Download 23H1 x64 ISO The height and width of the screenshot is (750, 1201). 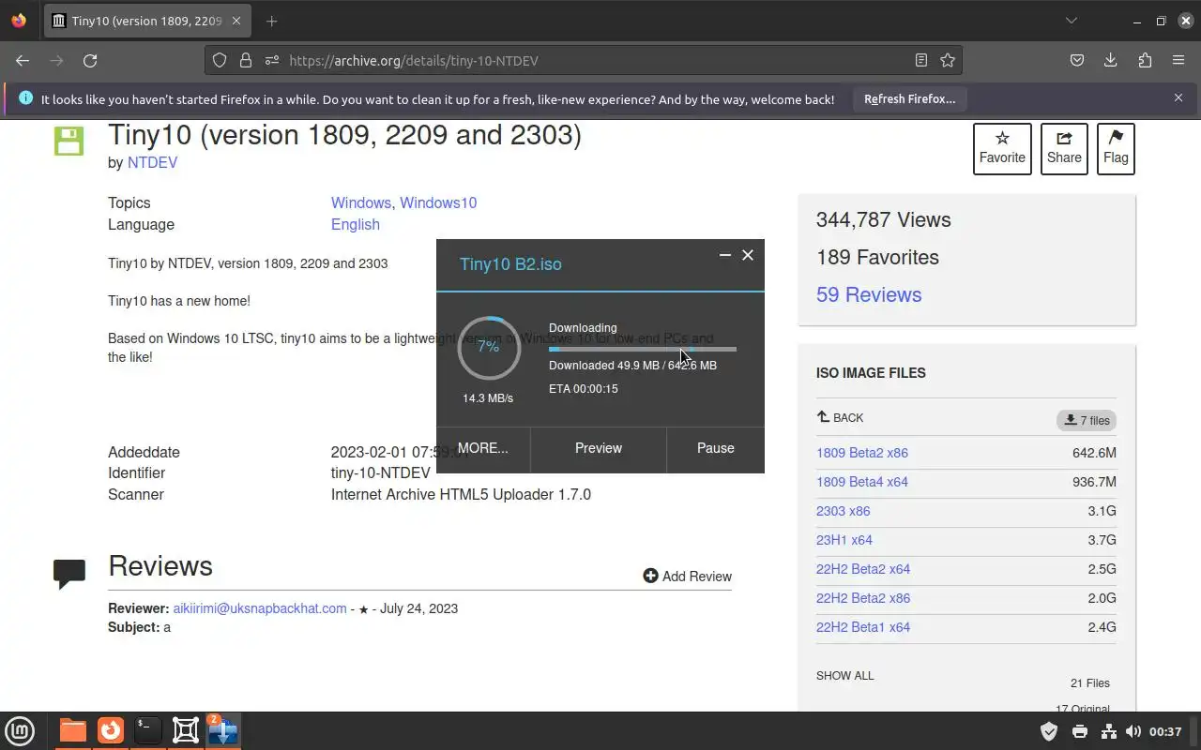[x=844, y=540]
